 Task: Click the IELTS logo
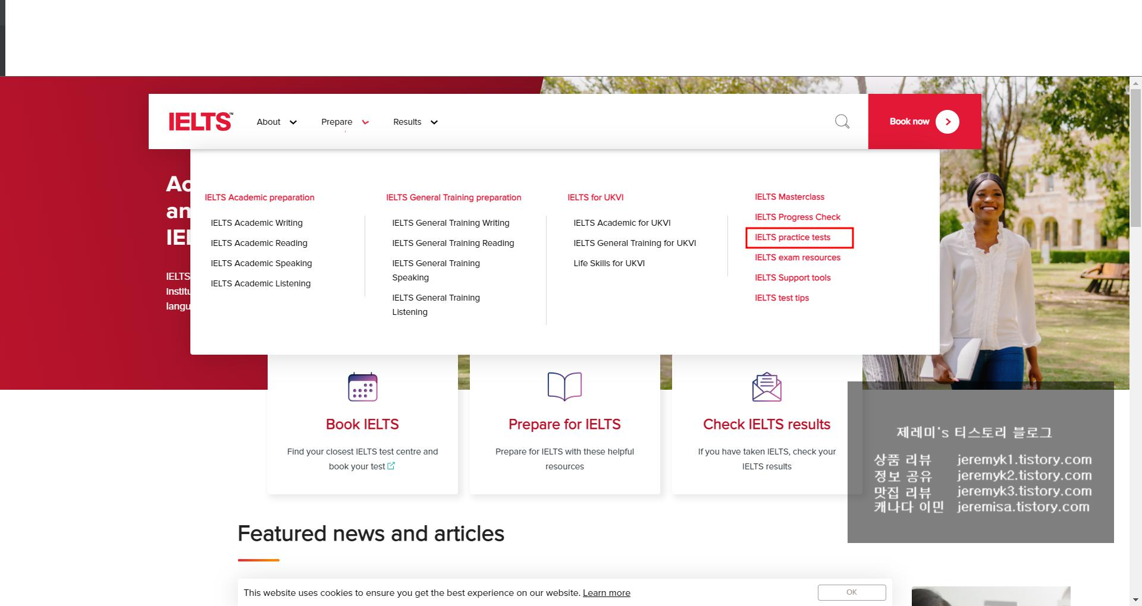(200, 121)
